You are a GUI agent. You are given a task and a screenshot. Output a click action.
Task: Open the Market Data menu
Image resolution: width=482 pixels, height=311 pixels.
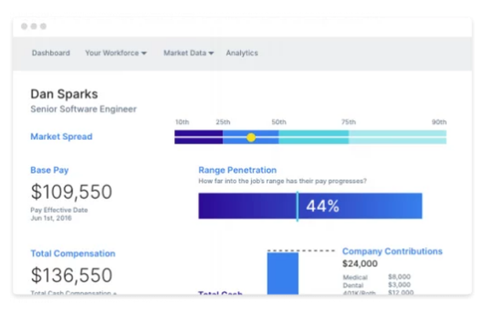(x=188, y=53)
